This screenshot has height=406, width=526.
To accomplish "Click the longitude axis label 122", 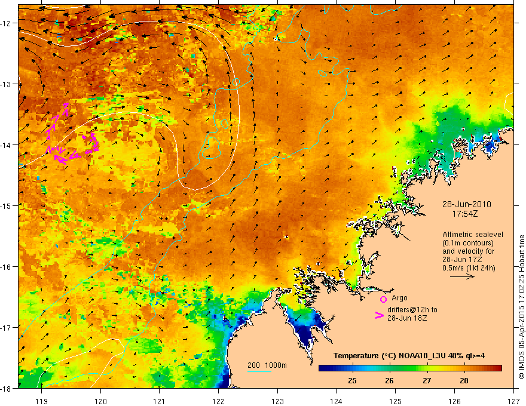I will [218, 401].
